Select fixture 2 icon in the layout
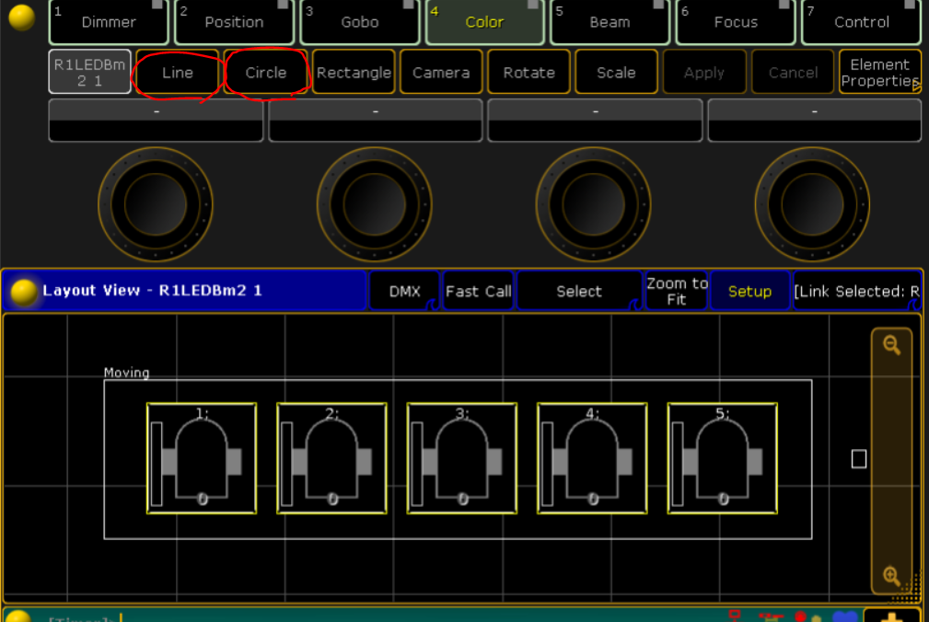 [331, 458]
